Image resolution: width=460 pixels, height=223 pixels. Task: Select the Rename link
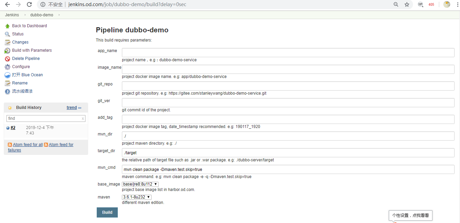click(x=20, y=83)
